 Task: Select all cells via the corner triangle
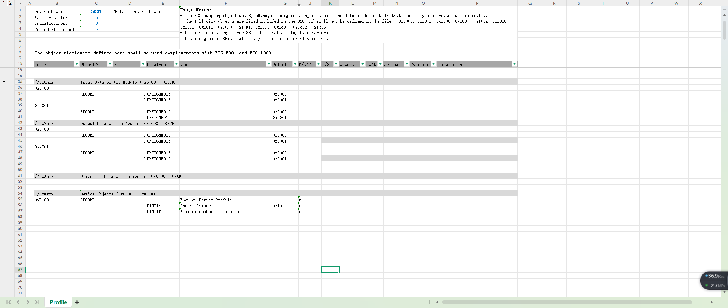pos(20,3)
